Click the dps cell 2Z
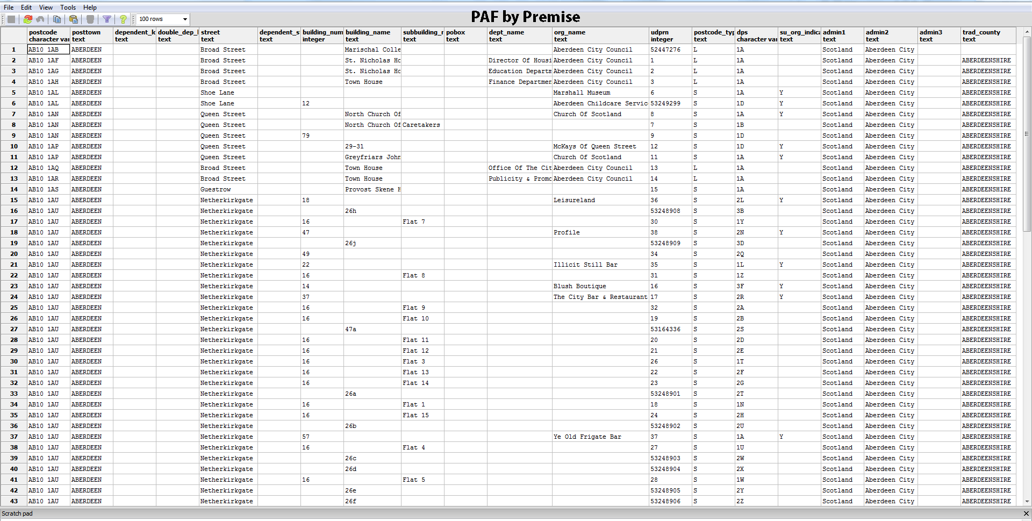 (x=756, y=501)
